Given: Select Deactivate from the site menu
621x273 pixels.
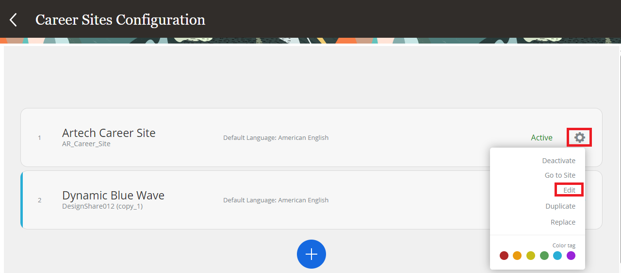Looking at the screenshot, I should pos(558,161).
